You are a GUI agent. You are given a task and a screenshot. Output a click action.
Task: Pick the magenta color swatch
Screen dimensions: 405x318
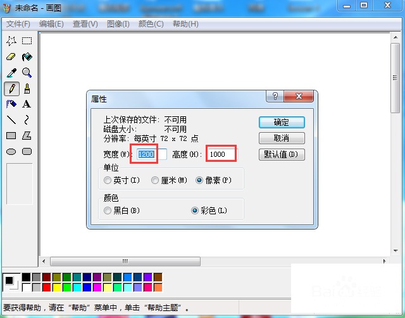[97, 287]
